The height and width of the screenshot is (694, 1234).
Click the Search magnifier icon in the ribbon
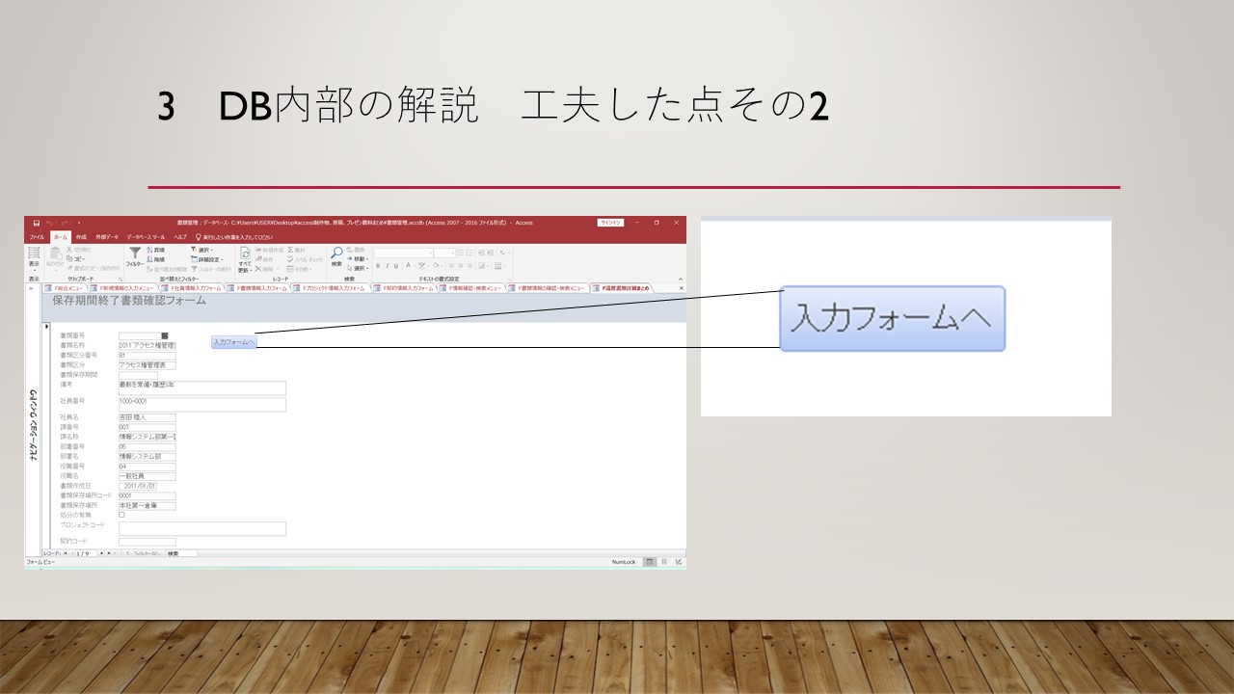336,253
